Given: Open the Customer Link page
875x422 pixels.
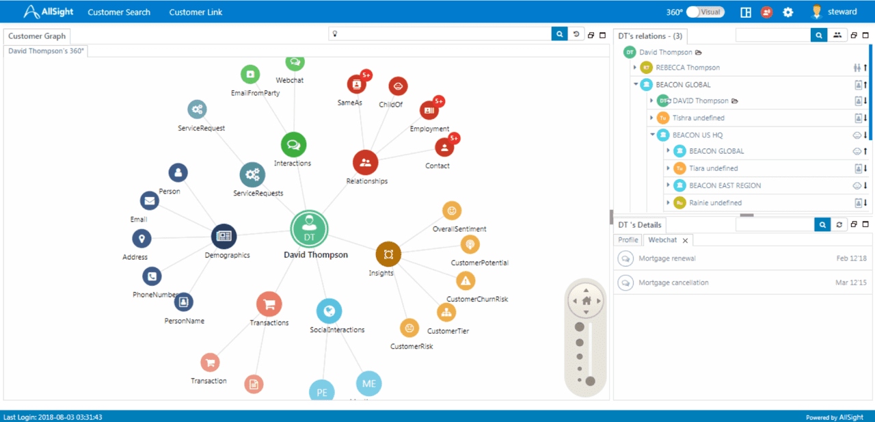Looking at the screenshot, I should pos(196,12).
